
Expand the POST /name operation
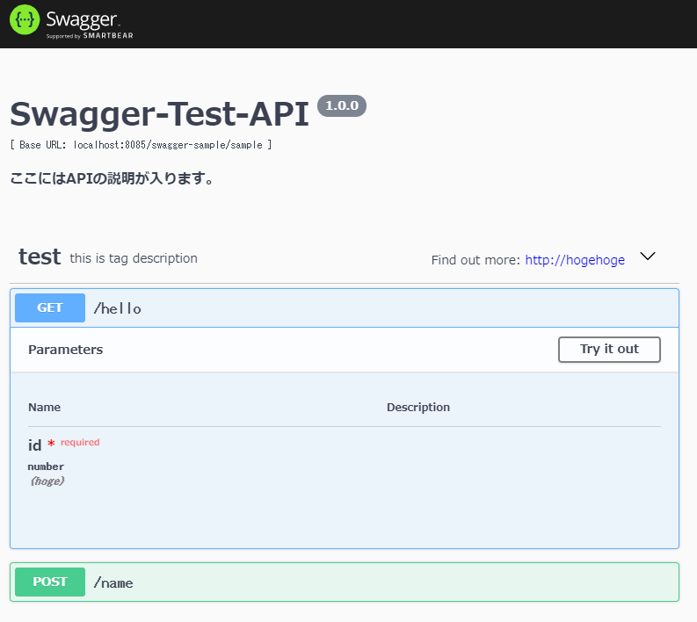point(345,582)
